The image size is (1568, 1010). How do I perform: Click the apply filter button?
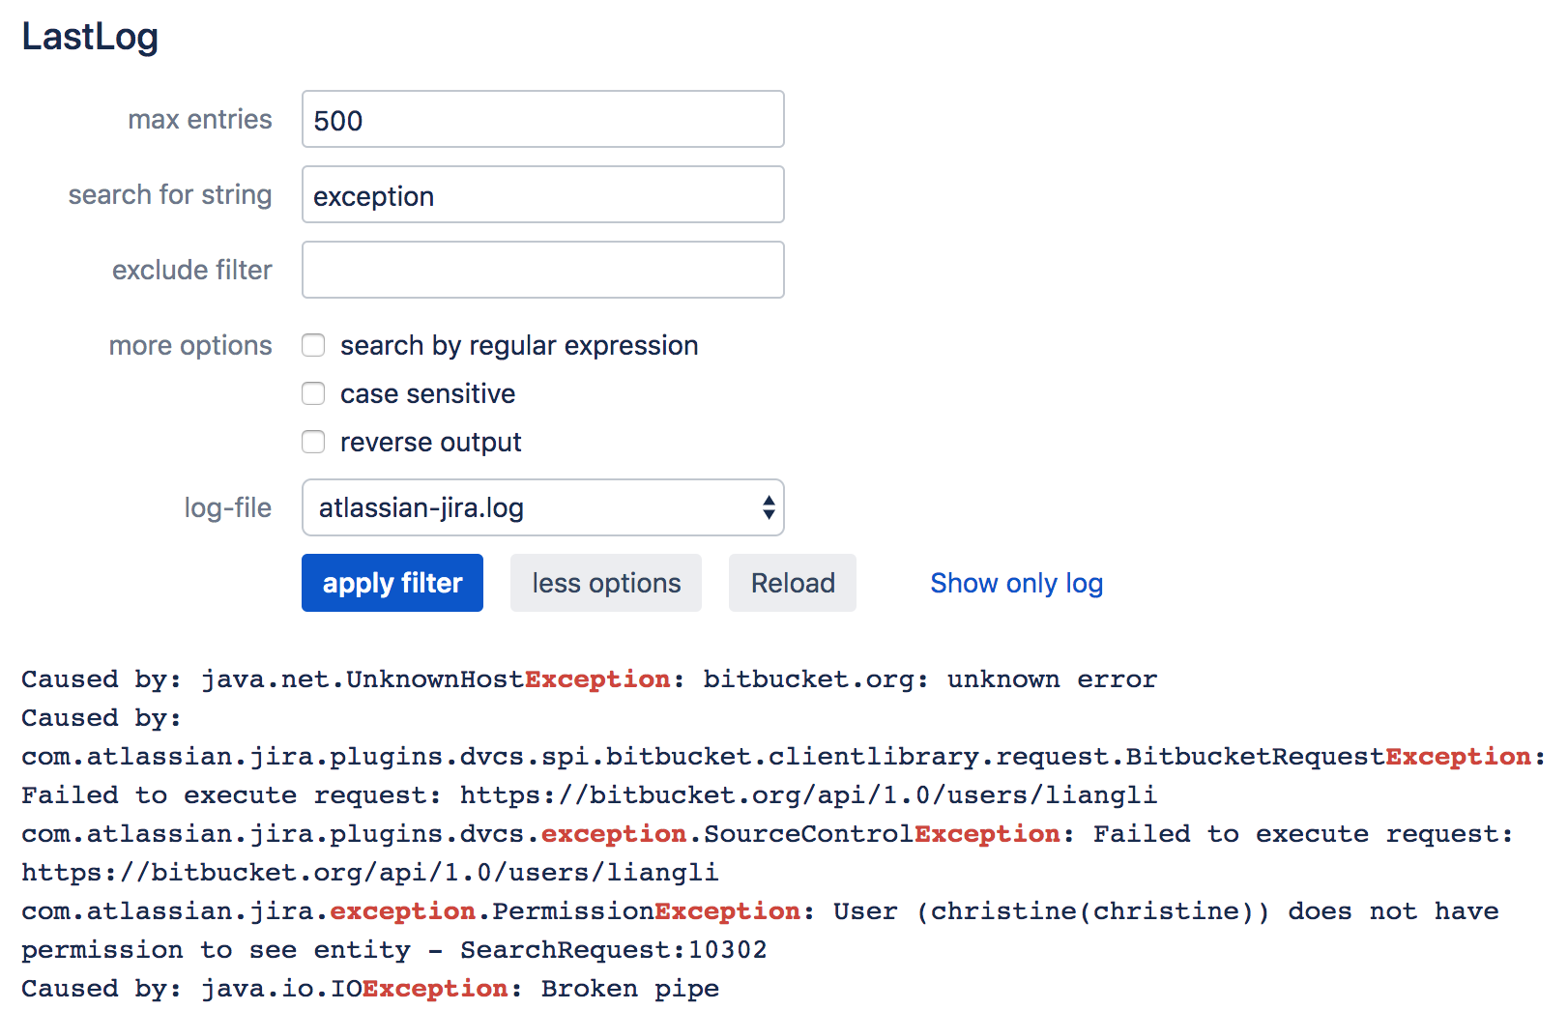click(x=392, y=583)
